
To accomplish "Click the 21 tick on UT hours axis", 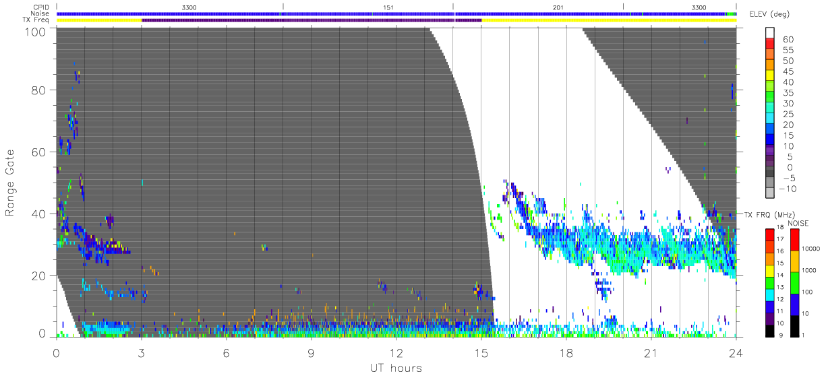I will [x=651, y=353].
